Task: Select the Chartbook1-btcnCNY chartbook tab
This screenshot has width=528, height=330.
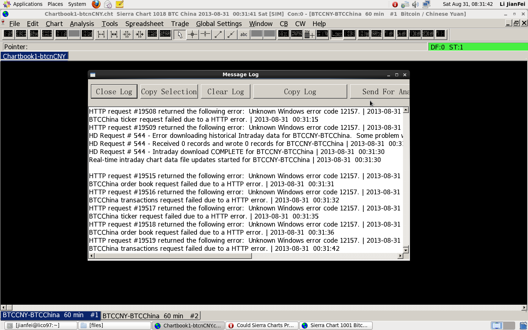Action: pyautogui.click(x=34, y=56)
